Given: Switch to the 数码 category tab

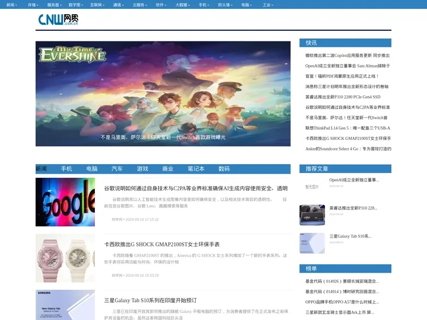Looking at the screenshot, I should 224,169.
